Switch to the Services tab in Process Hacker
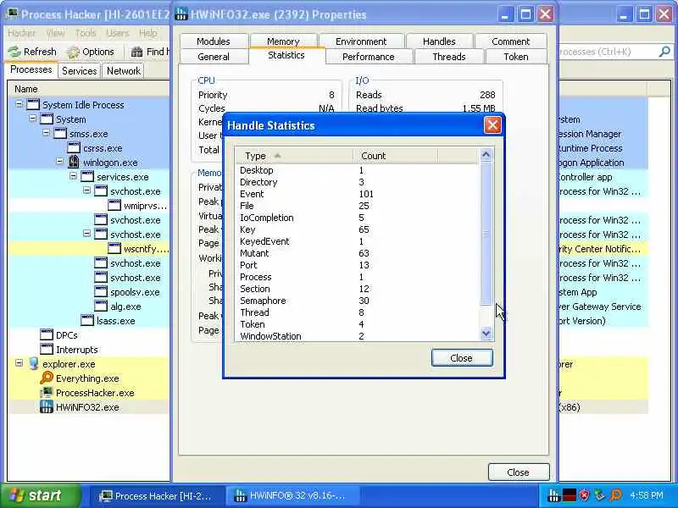Viewport: 678px width, 508px height. pyautogui.click(x=80, y=71)
